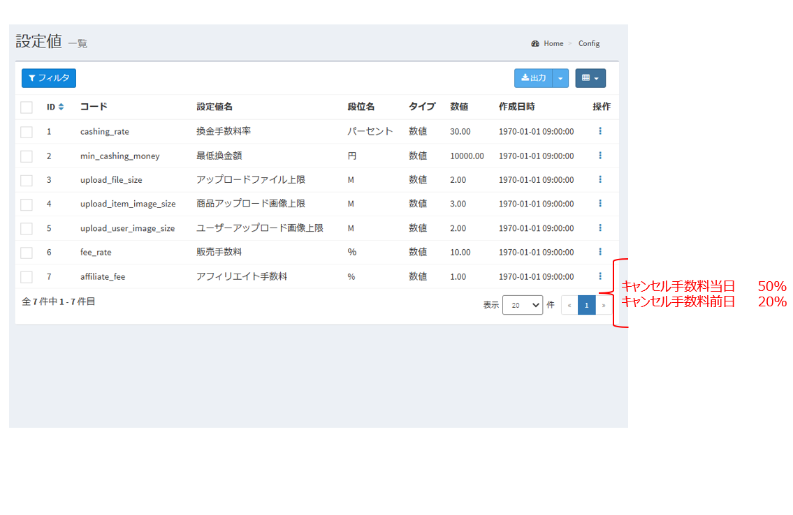Open actions menu for upload_item_image_size row
This screenshot has height=515, width=793.
[599, 204]
